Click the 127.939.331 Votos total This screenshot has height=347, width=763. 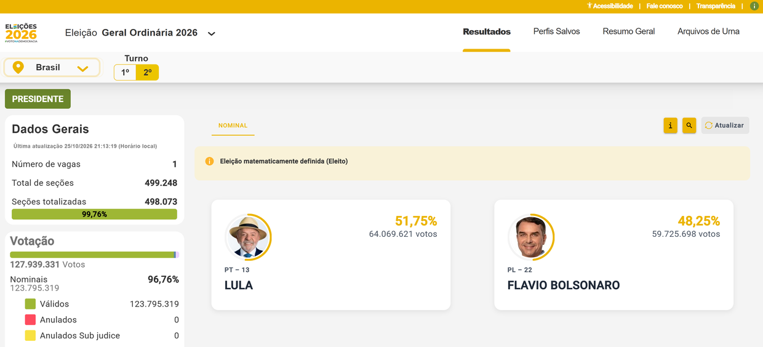click(x=47, y=265)
